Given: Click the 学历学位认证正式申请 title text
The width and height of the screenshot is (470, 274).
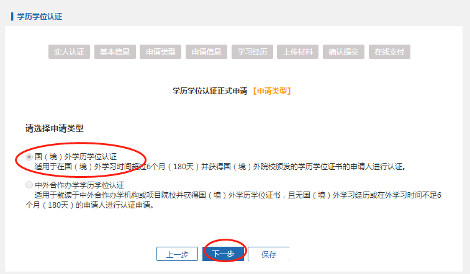Looking at the screenshot, I should (x=210, y=91).
